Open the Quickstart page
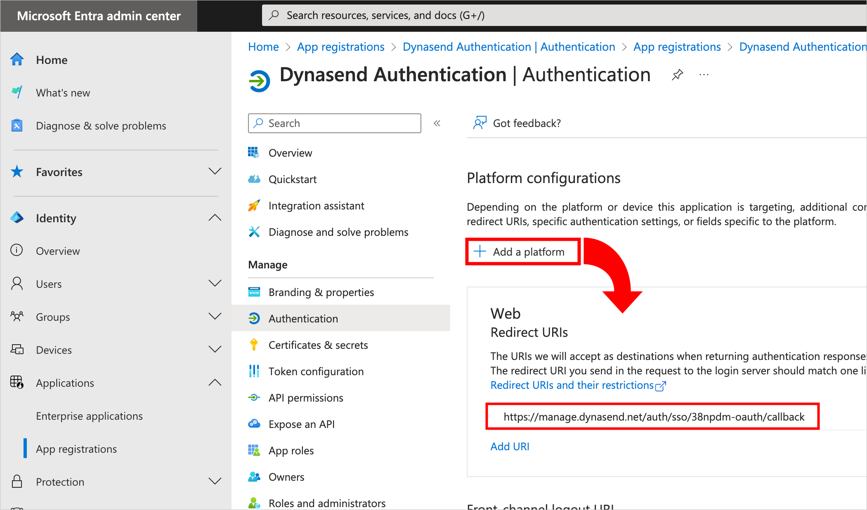Screen dimensions: 867x510 [x=293, y=179]
